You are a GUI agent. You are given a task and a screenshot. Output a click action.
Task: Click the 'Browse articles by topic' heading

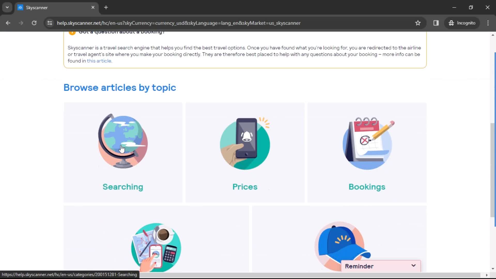120,88
